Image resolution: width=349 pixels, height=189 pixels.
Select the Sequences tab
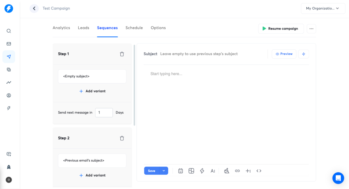tap(107, 28)
